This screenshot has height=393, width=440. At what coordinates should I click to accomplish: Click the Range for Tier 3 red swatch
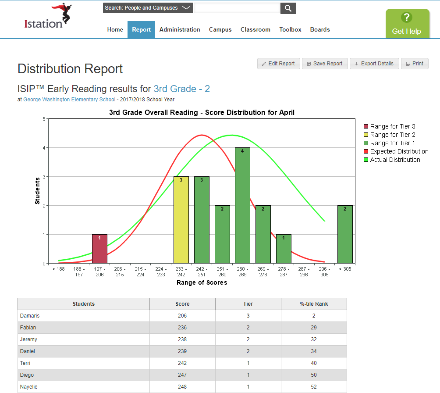tap(366, 126)
